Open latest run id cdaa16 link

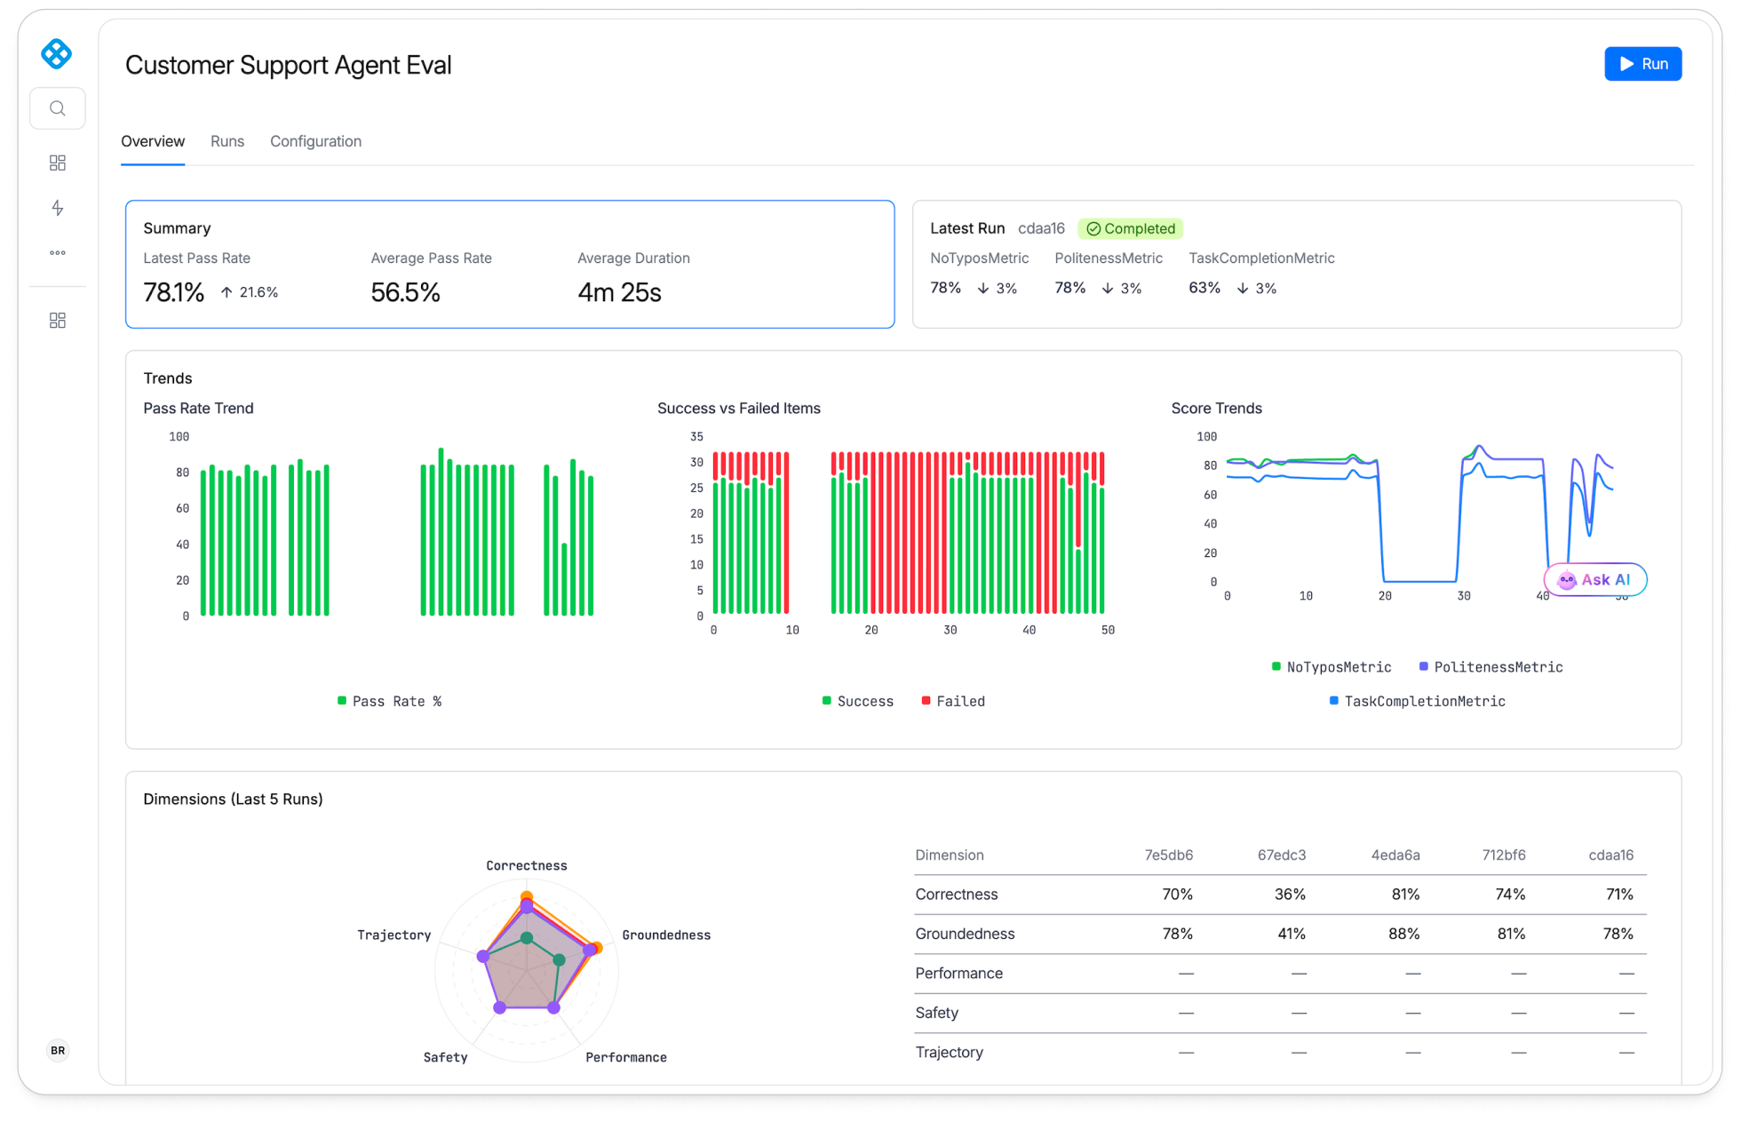tap(1041, 228)
